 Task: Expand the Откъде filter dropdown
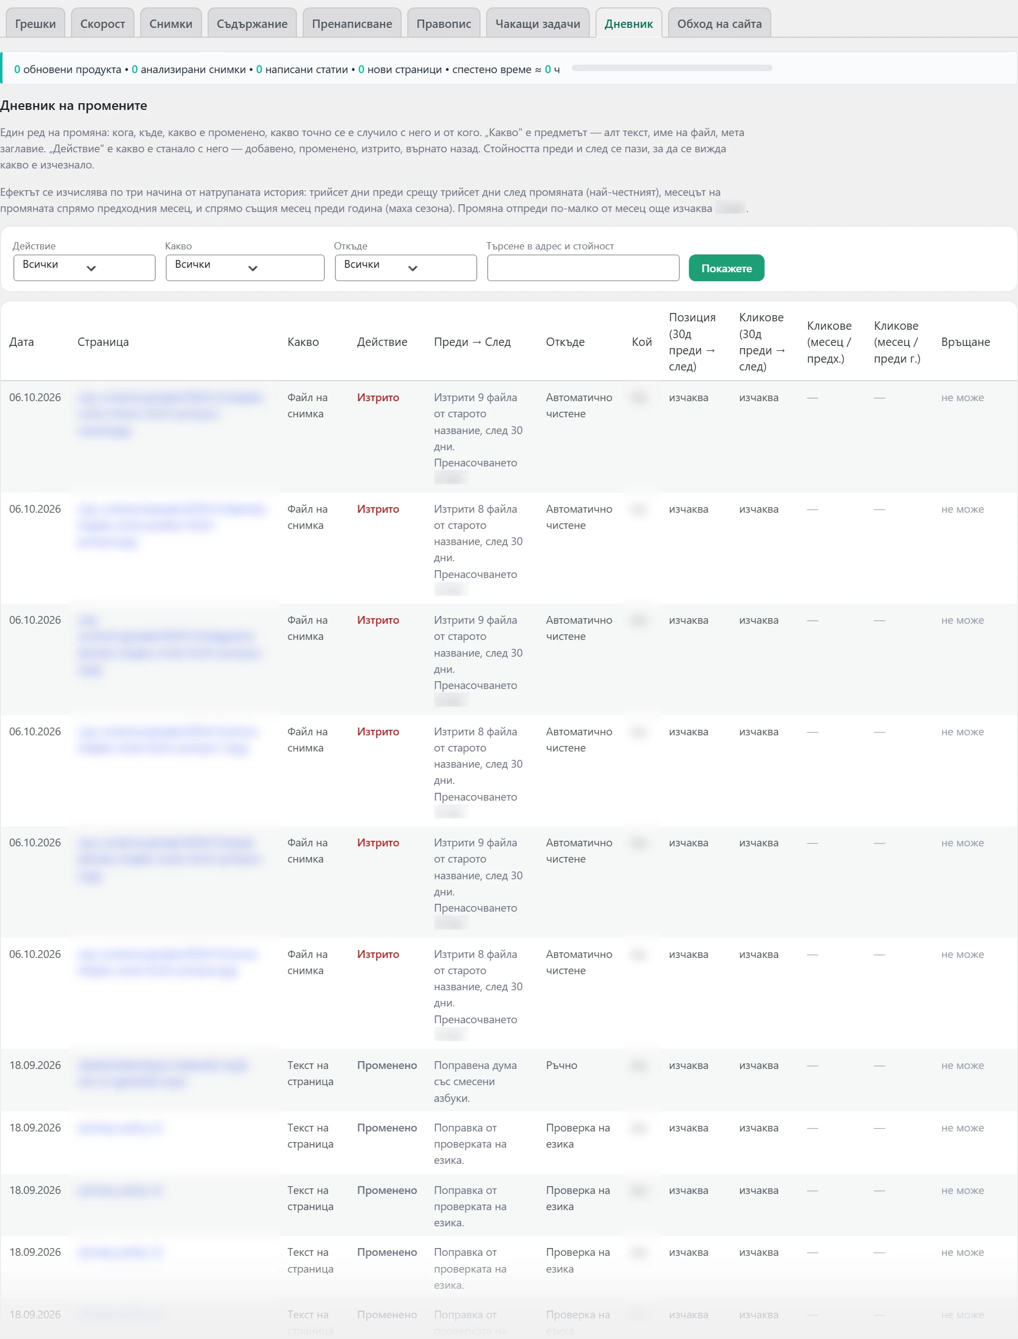[x=405, y=268]
